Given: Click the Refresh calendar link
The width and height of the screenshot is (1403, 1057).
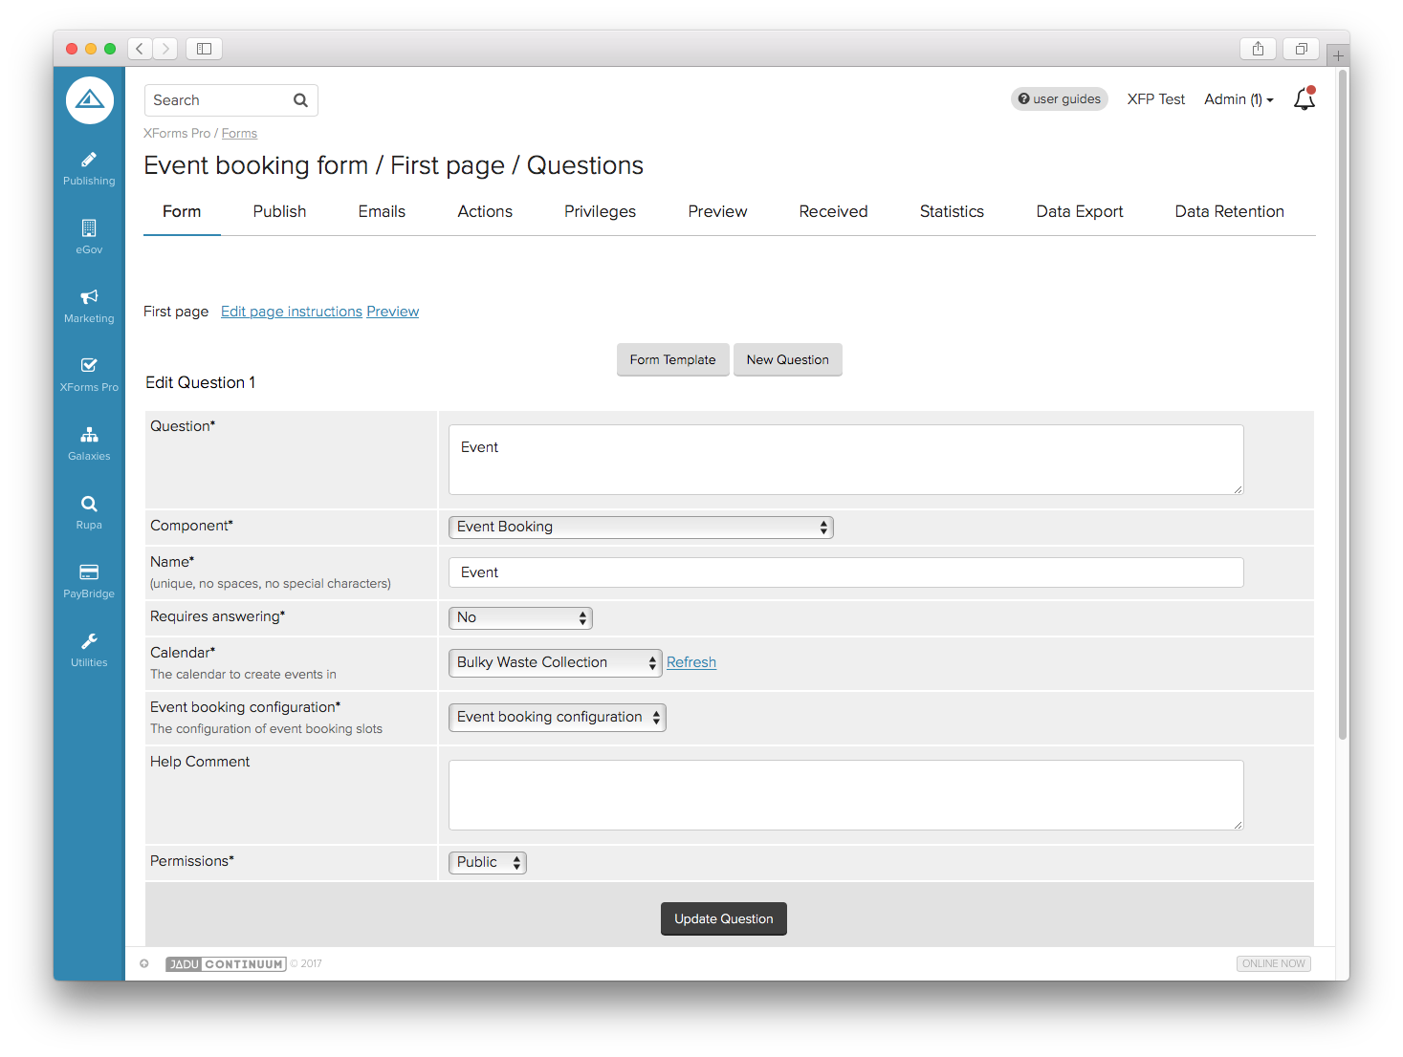Looking at the screenshot, I should click(691, 663).
